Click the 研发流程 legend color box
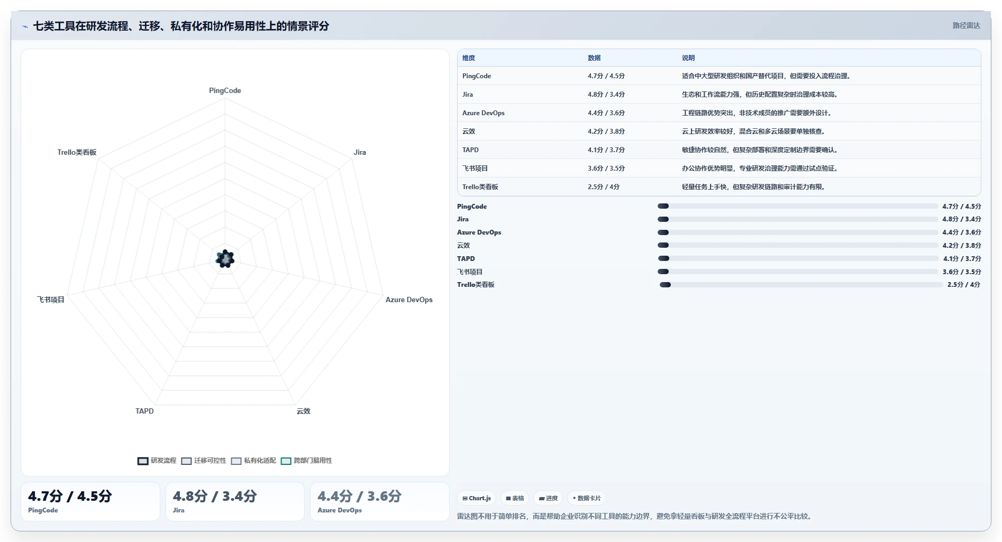The image size is (1002, 542). pyautogui.click(x=143, y=461)
